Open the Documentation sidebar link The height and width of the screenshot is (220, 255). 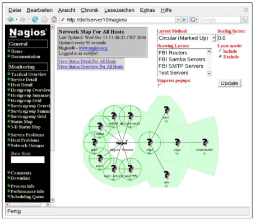point(26,57)
